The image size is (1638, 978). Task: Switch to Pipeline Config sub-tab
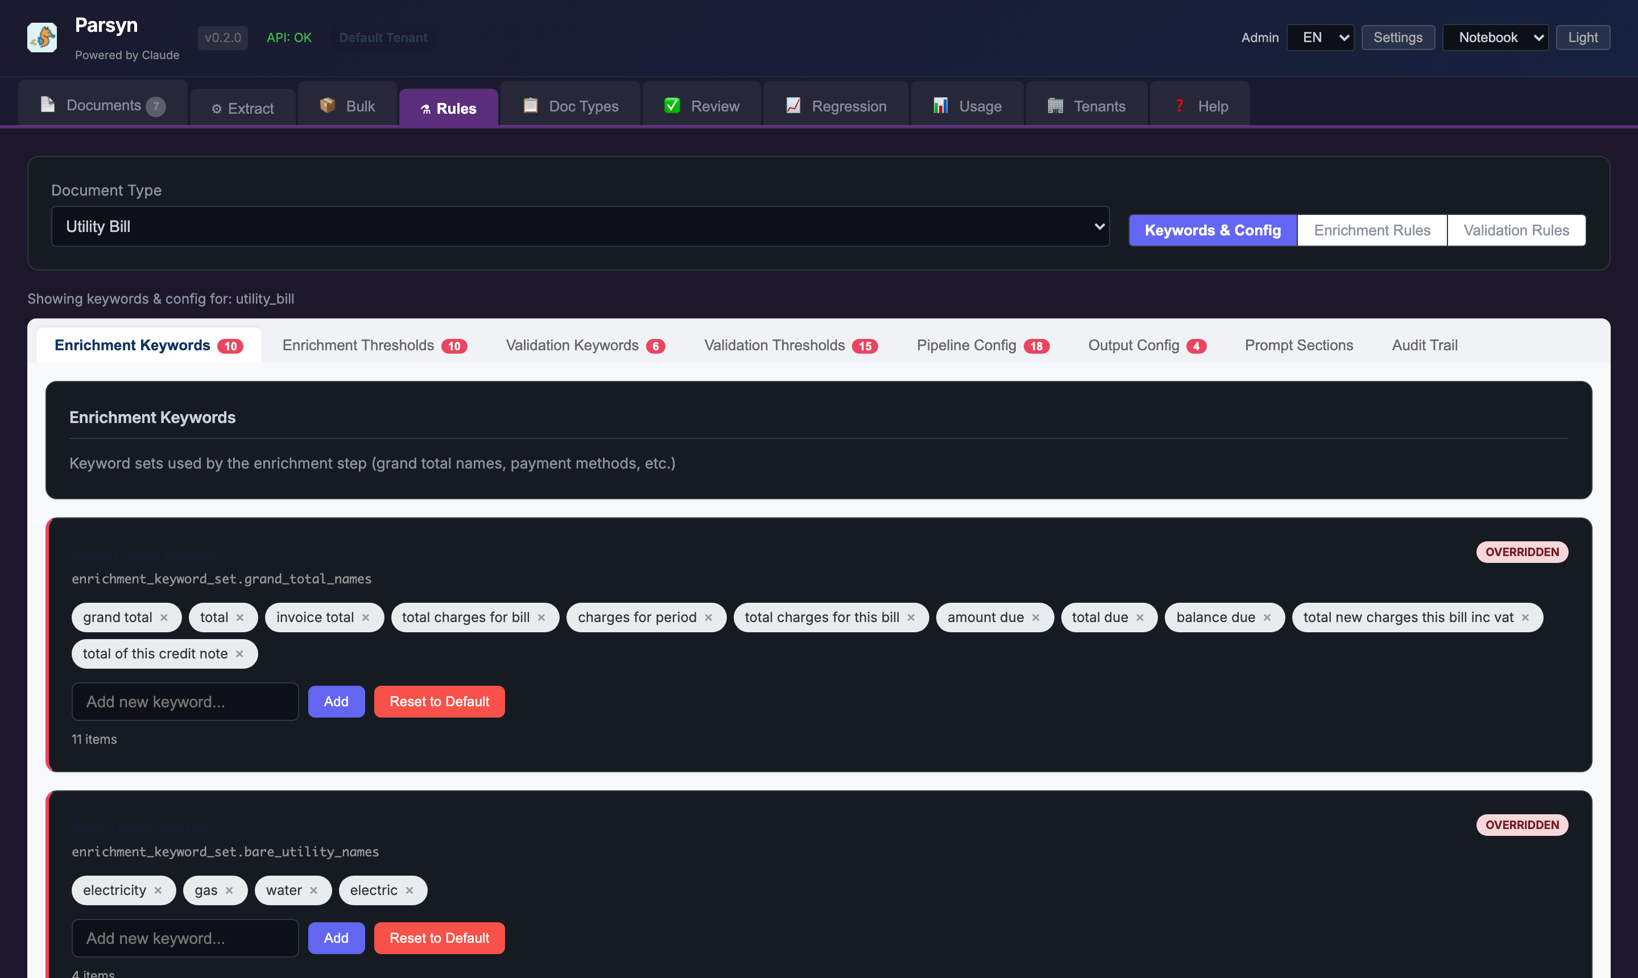983,345
